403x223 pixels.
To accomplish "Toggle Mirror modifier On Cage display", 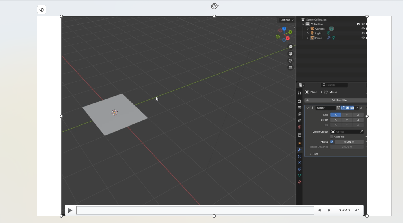I will click(338, 108).
